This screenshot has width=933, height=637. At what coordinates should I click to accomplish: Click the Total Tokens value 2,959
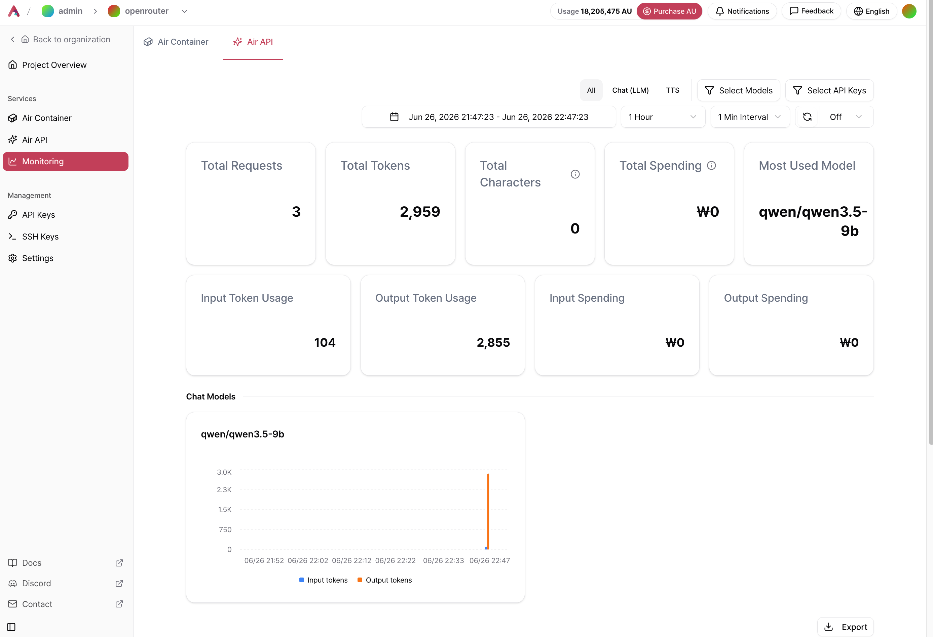point(420,212)
